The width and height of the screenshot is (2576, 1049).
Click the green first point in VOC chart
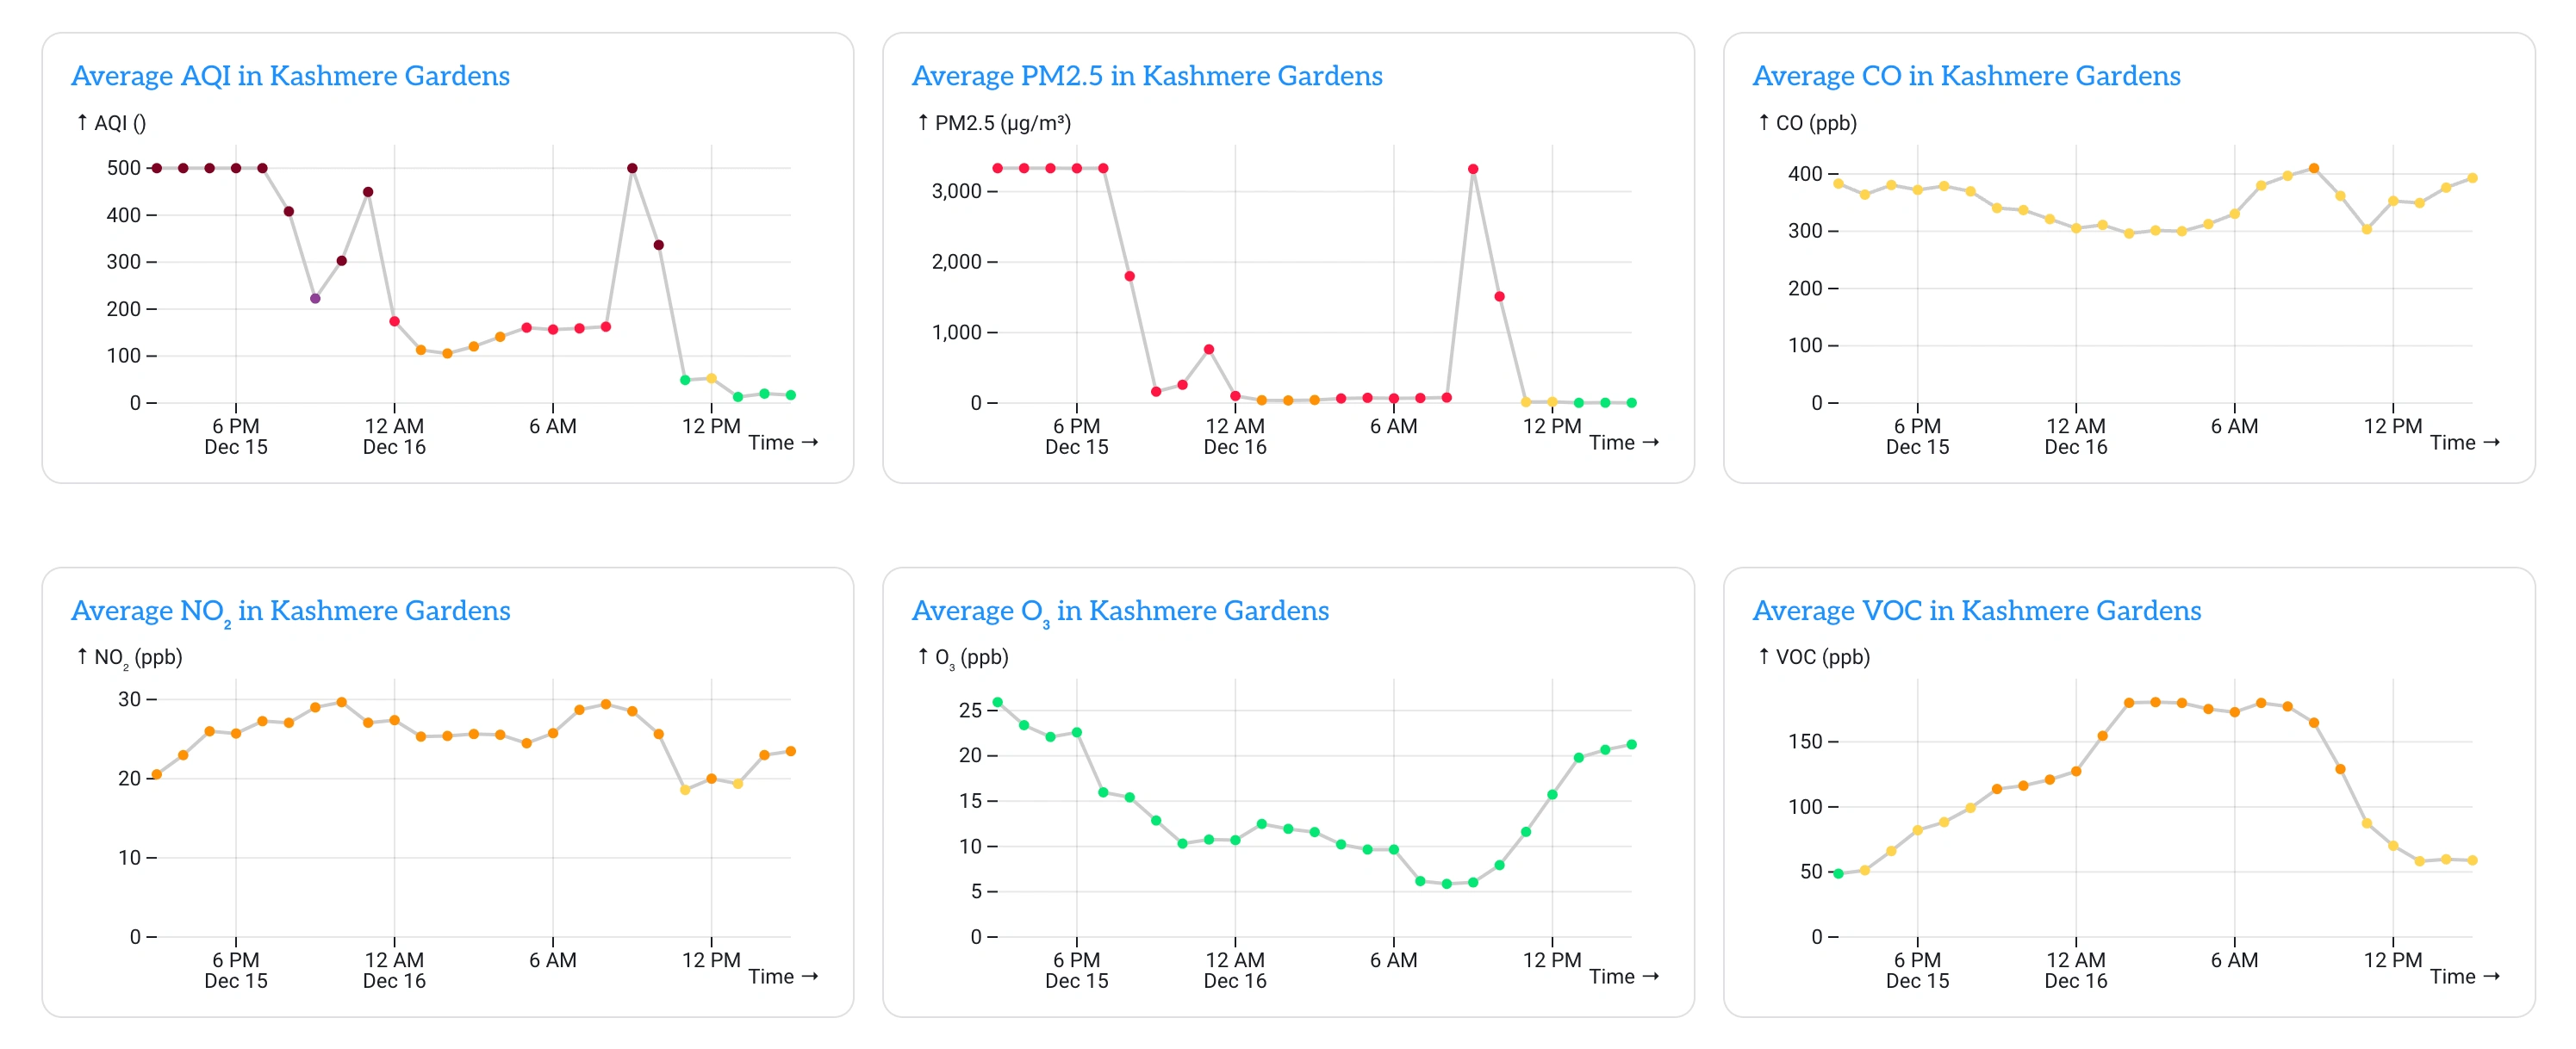coord(1838,873)
